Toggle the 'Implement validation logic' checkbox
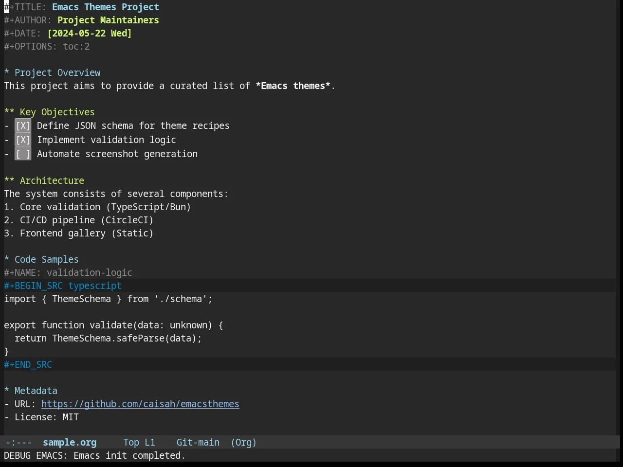 click(x=23, y=140)
